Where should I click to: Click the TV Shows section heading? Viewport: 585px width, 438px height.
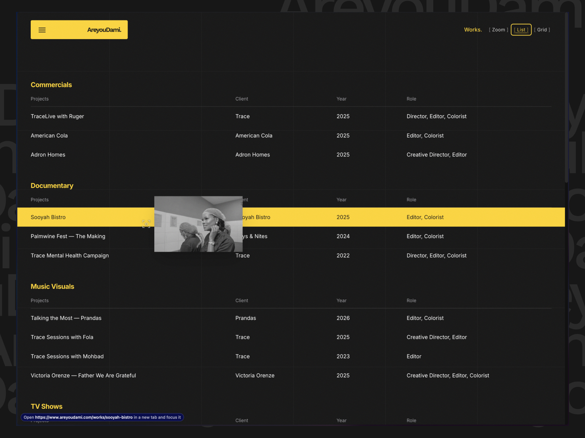tap(46, 407)
